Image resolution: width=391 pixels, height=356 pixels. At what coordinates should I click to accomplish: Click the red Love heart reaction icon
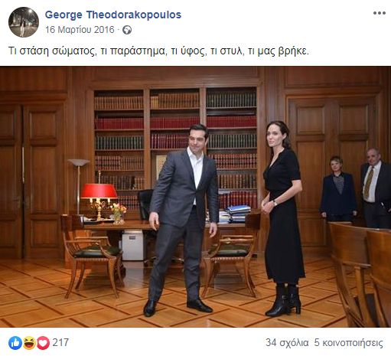[43, 343]
